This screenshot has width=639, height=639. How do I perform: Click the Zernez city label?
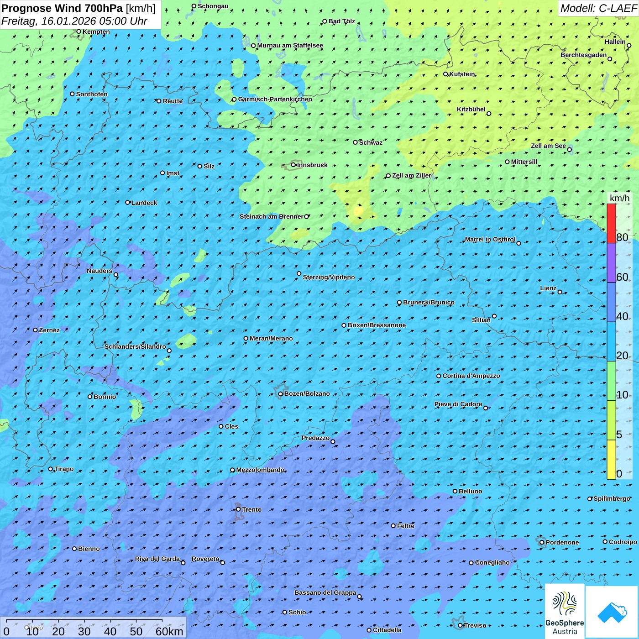(49, 330)
